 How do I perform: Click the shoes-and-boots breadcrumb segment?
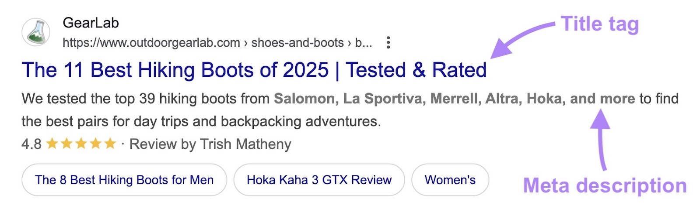click(x=297, y=43)
